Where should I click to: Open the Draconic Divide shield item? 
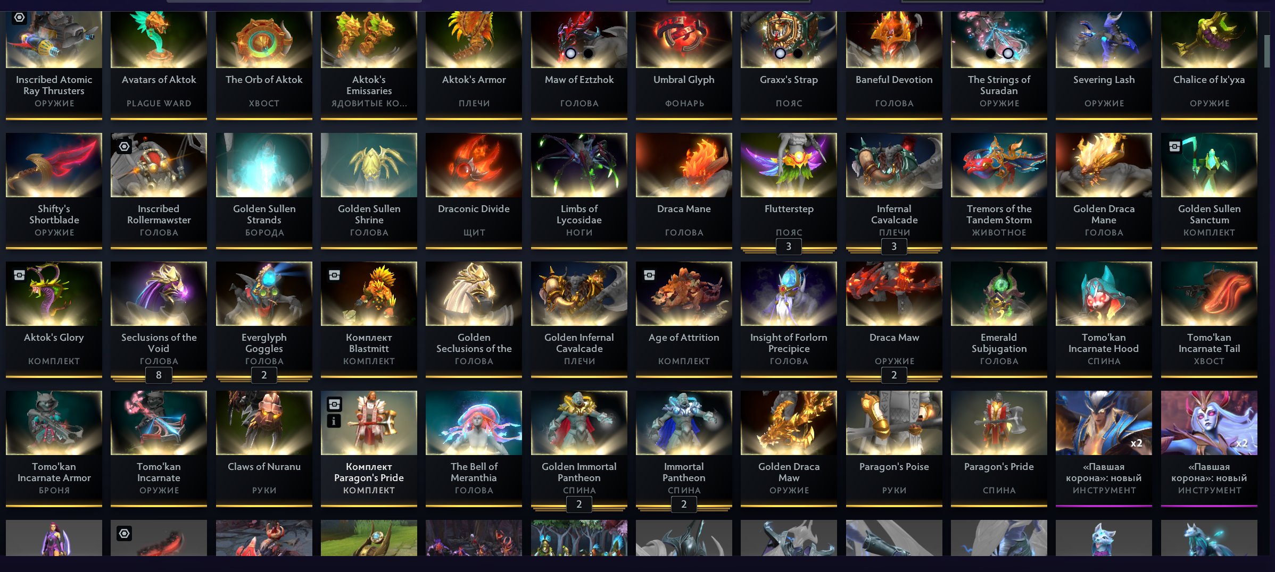474,190
